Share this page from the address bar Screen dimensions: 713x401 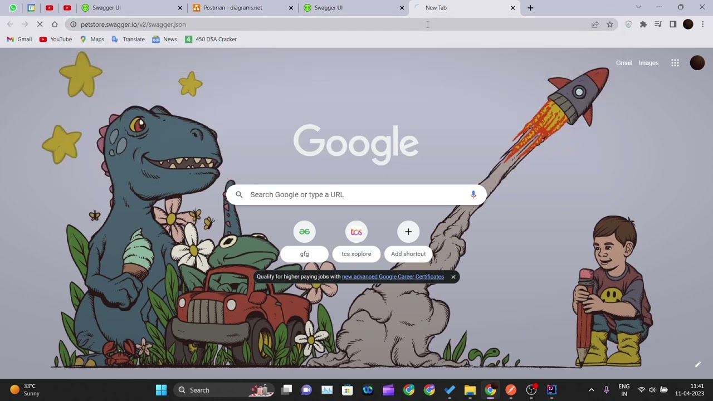[x=595, y=25]
